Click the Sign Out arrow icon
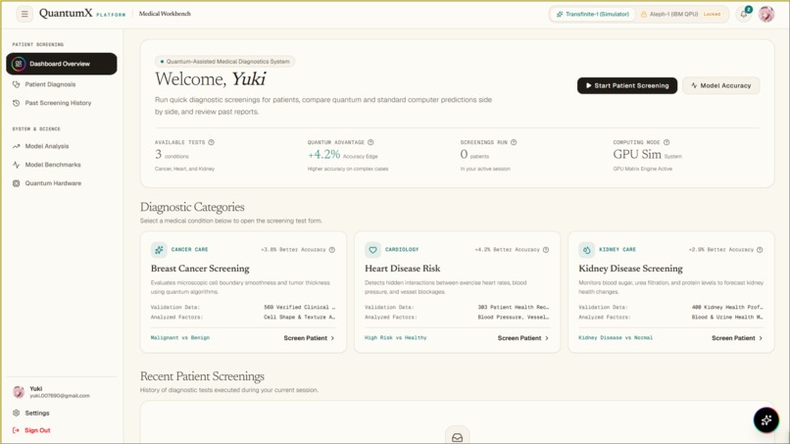 (x=16, y=430)
